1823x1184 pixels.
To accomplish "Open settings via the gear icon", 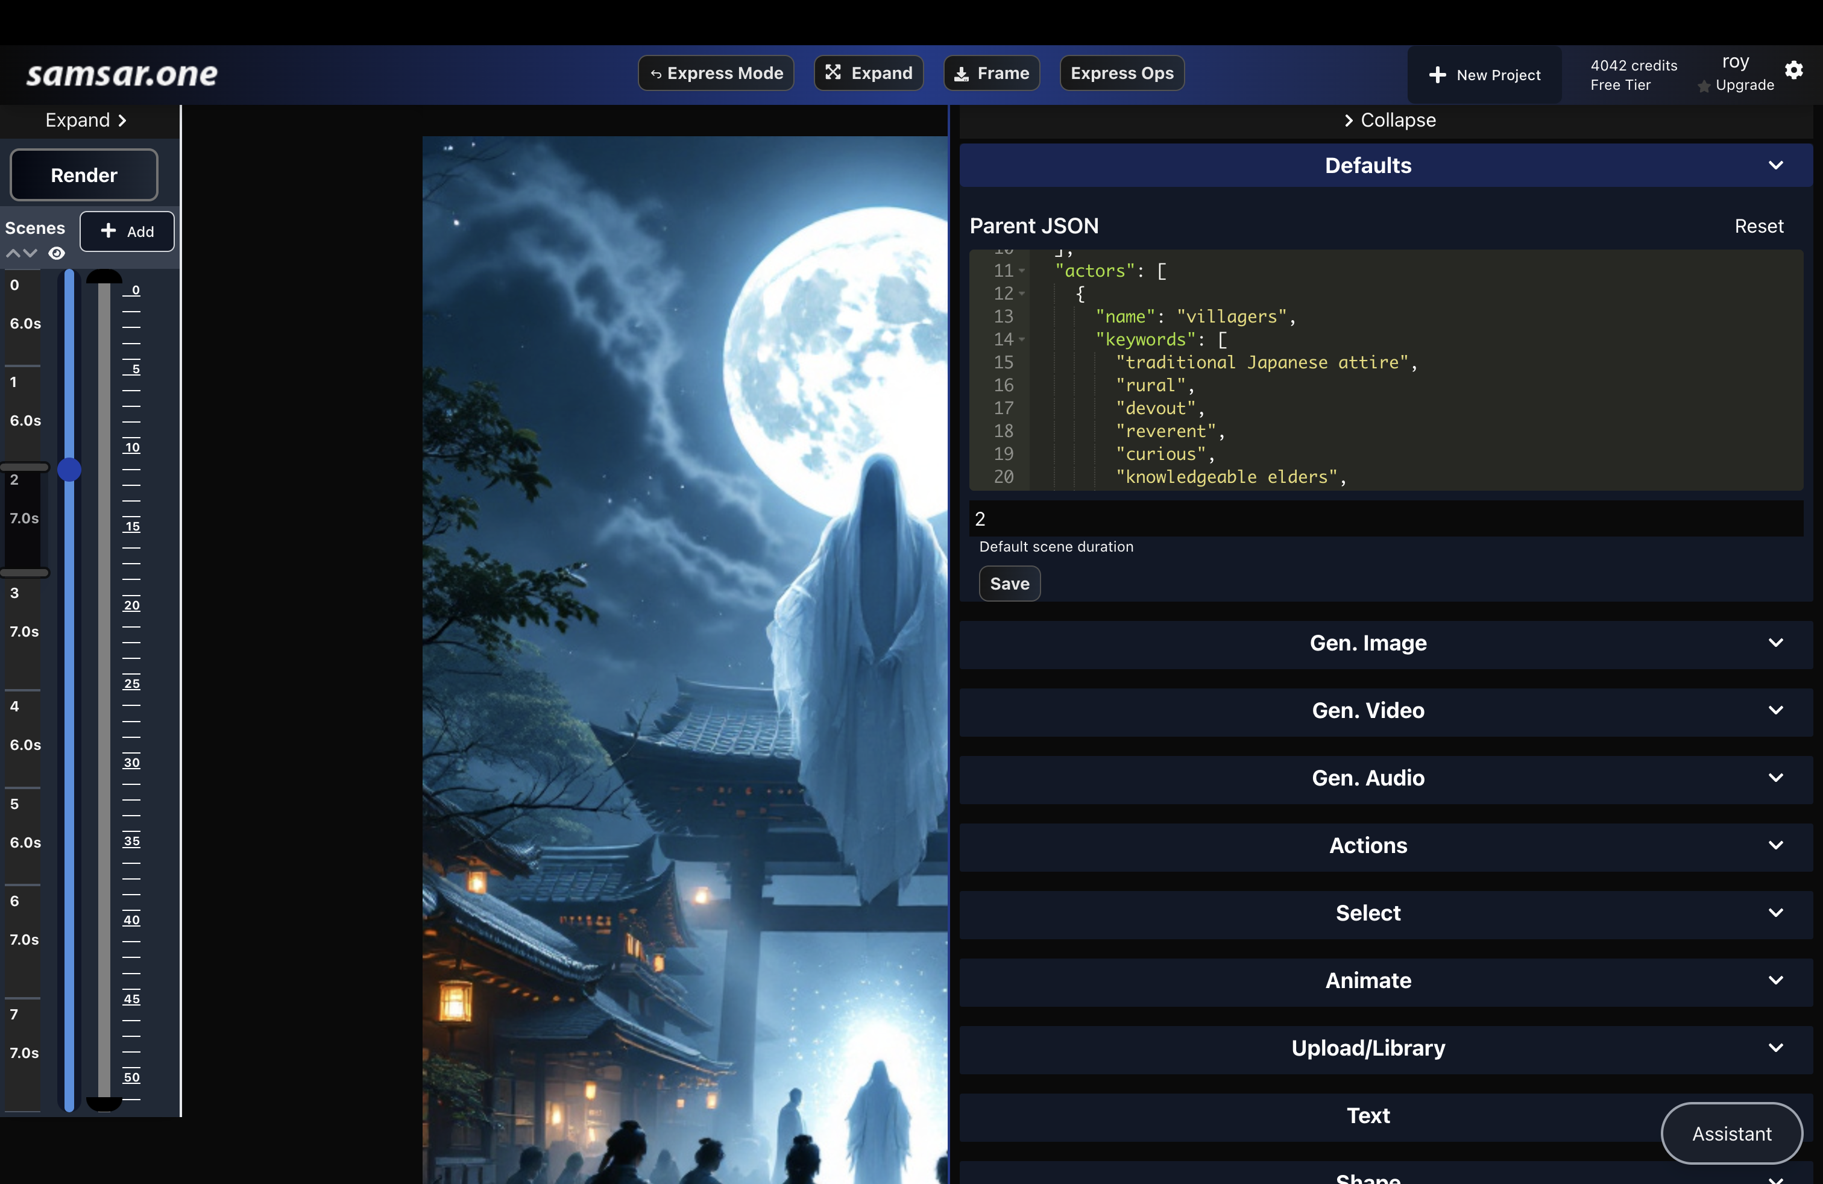I will [1793, 71].
